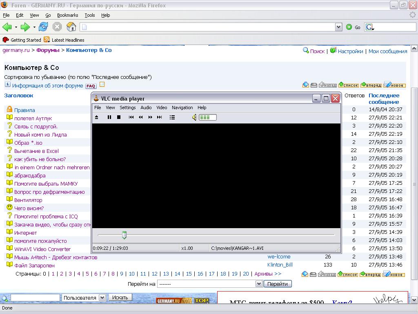
Task: Click the VLC faster playback button
Action: (x=150, y=117)
